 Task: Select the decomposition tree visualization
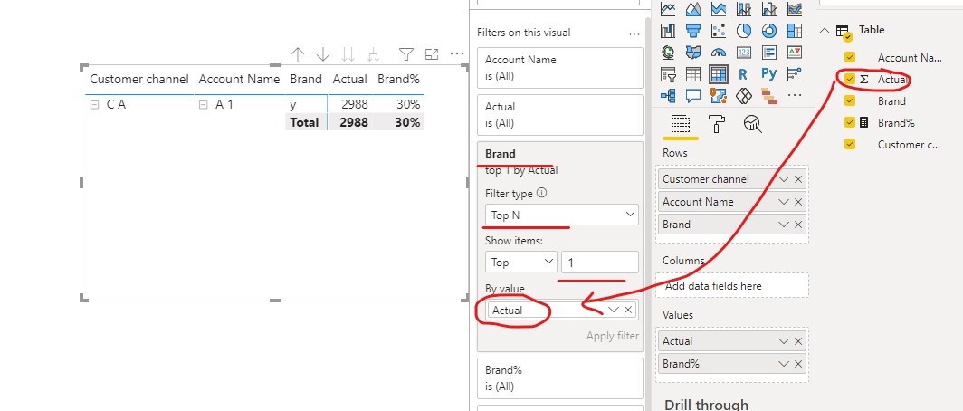coord(668,96)
